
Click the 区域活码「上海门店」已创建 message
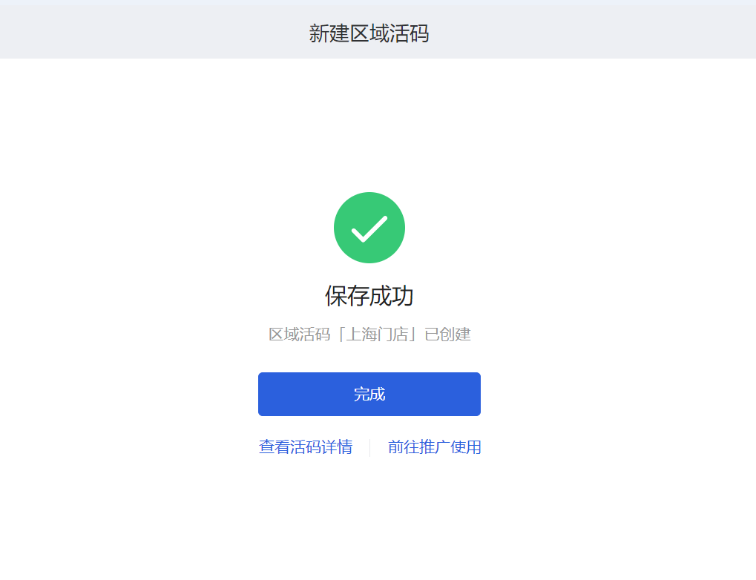369,334
